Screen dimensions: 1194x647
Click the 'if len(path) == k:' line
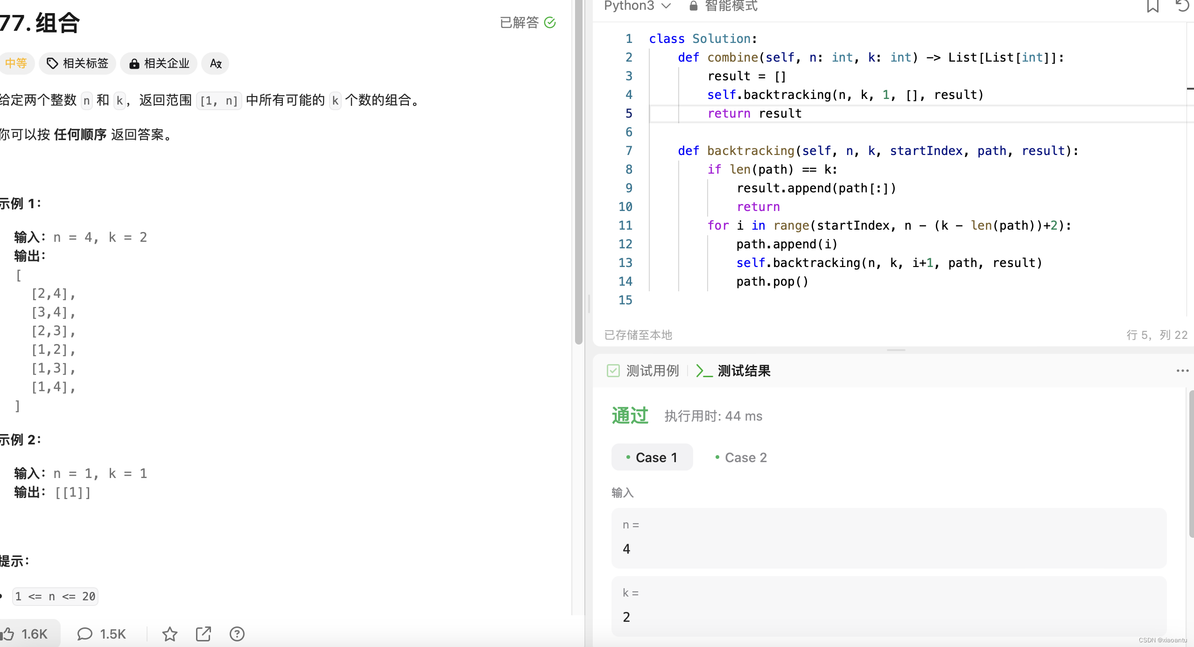(772, 169)
